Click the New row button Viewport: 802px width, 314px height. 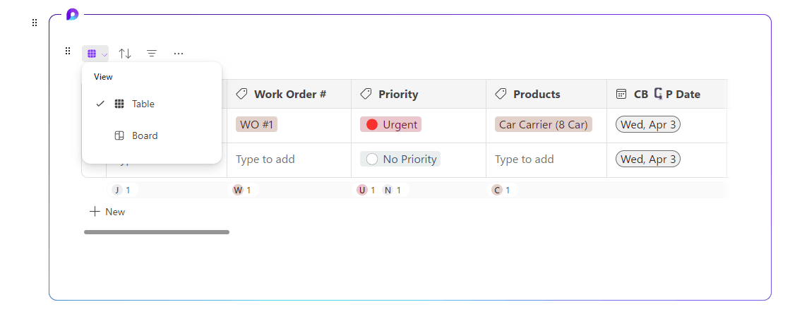tap(107, 212)
